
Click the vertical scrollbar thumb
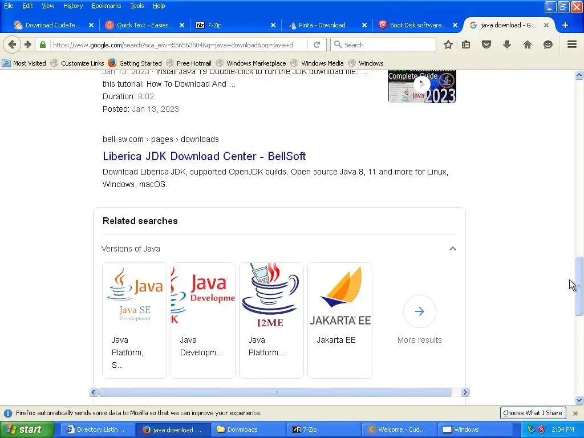tap(579, 286)
